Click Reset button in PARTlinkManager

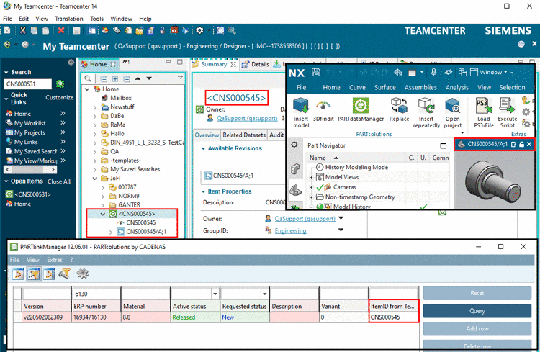(477, 293)
